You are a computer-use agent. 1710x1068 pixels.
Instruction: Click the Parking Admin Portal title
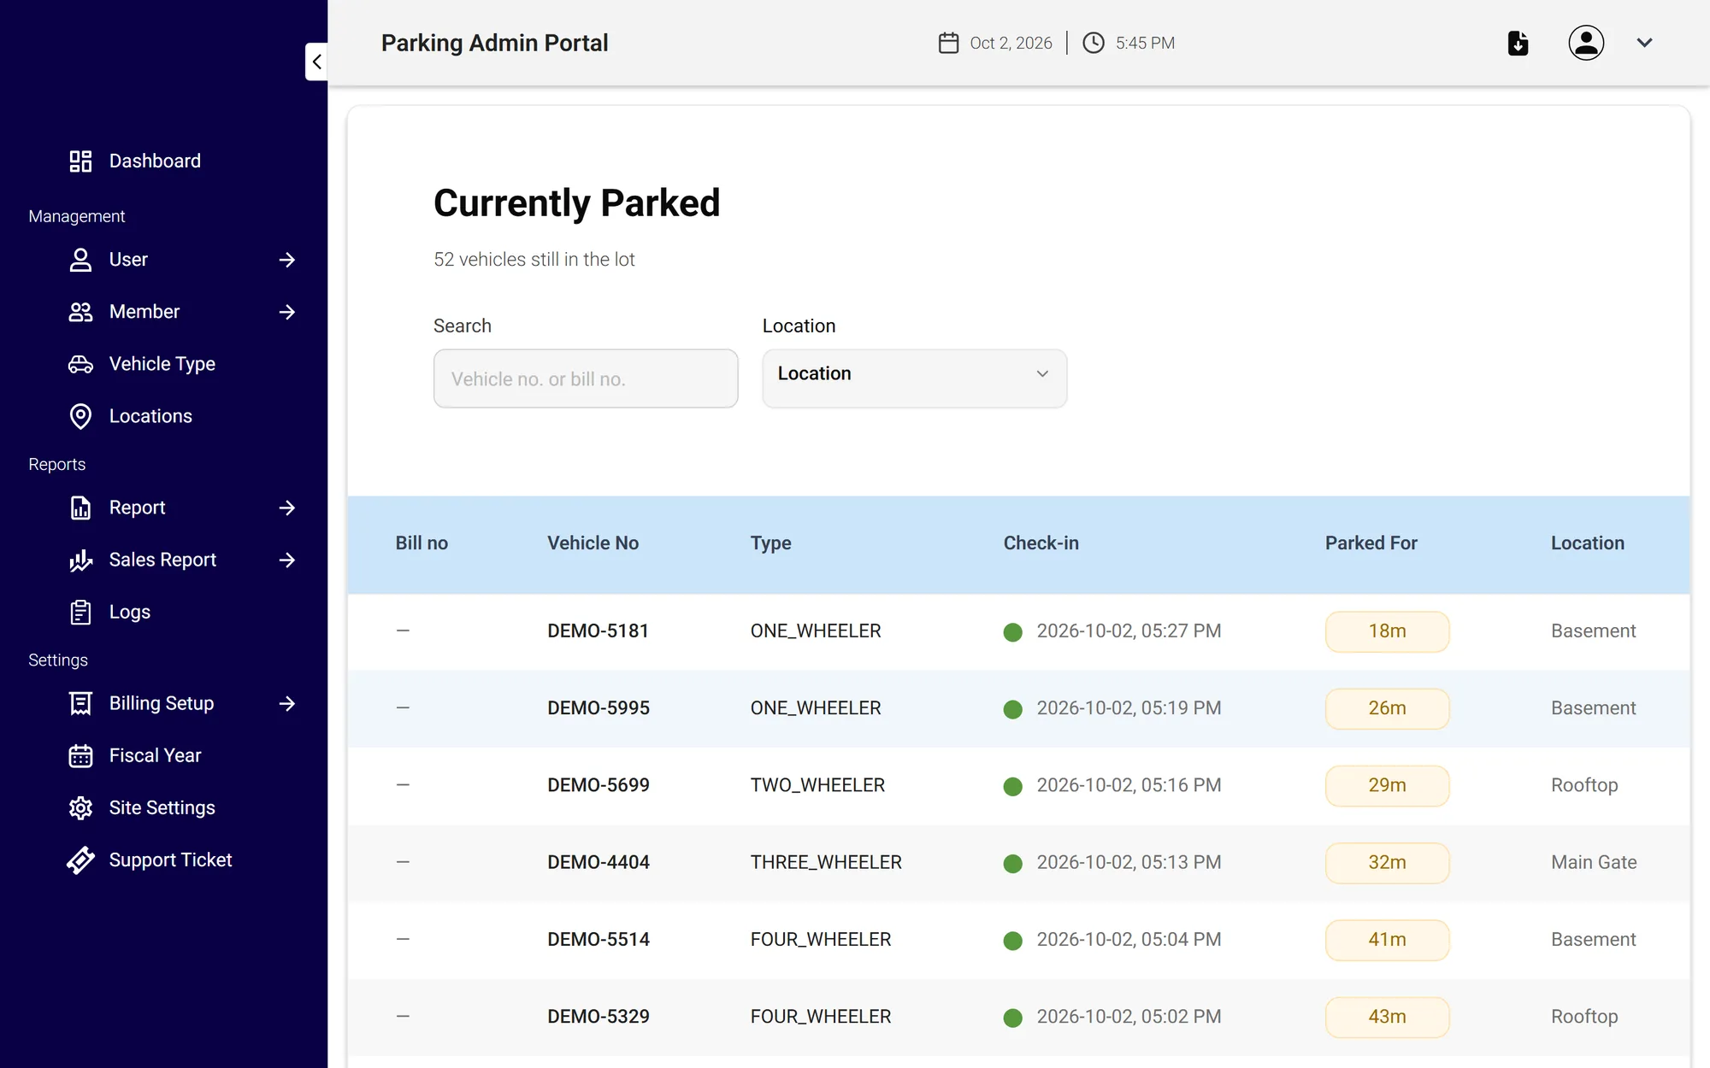(x=494, y=43)
